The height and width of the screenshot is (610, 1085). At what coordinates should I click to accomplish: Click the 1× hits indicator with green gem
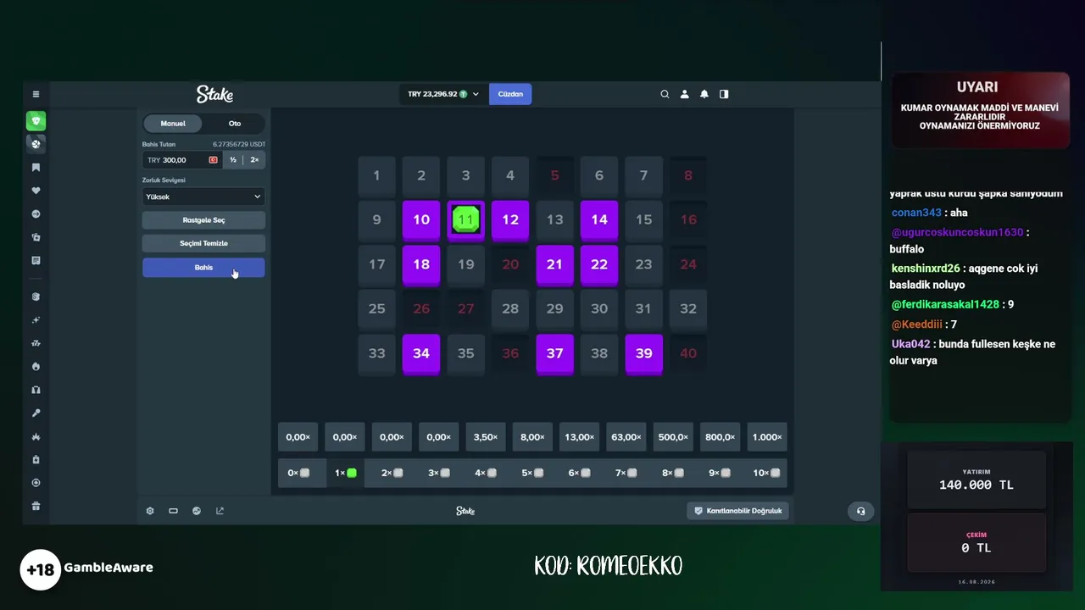pyautogui.click(x=345, y=473)
